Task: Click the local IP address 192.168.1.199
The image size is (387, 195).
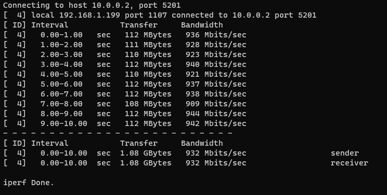Action: (x=89, y=15)
